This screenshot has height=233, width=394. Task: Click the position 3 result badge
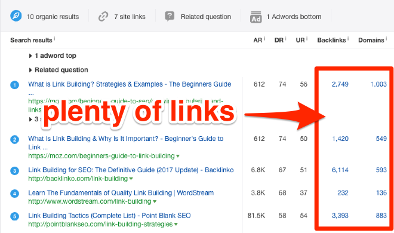click(14, 171)
